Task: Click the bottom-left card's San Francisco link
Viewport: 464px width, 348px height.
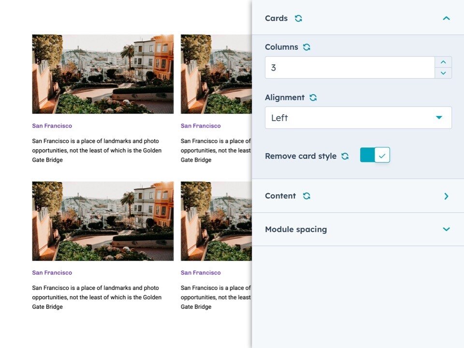Action: [52, 273]
